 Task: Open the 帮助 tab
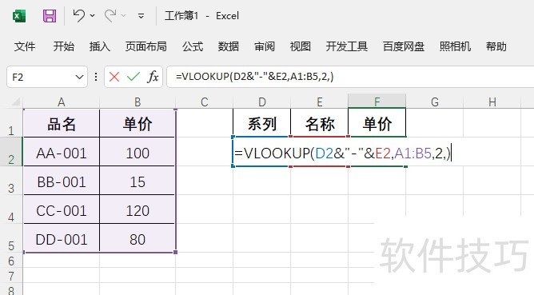pyautogui.click(x=496, y=46)
